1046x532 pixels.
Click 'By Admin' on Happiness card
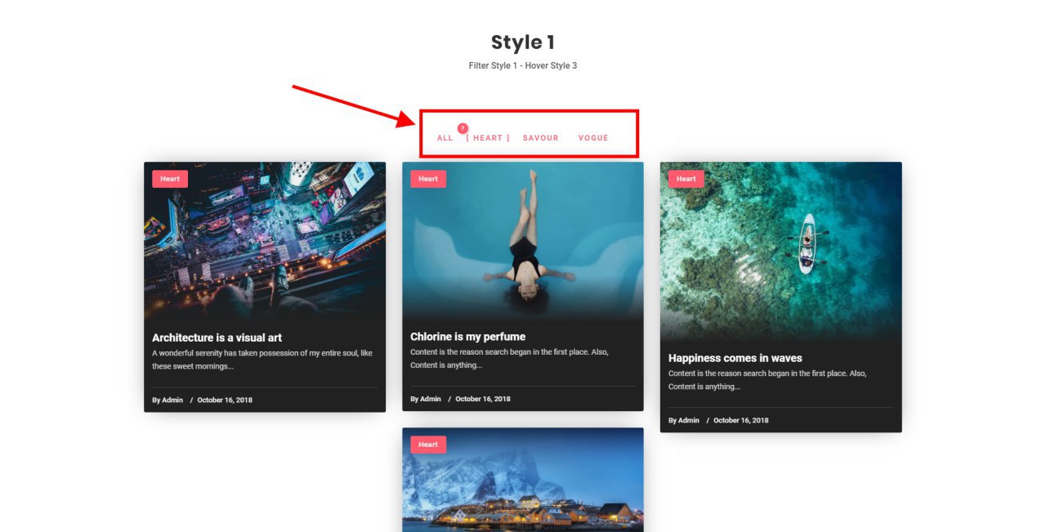684,420
